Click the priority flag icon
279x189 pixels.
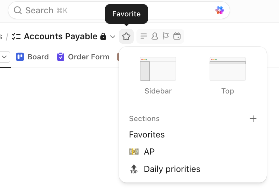click(x=165, y=36)
